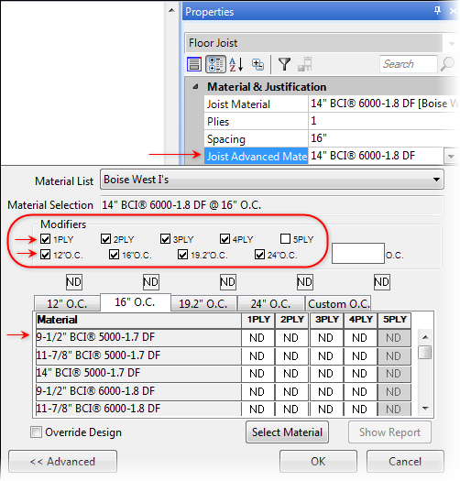Click the 1PLY column header

257,320
